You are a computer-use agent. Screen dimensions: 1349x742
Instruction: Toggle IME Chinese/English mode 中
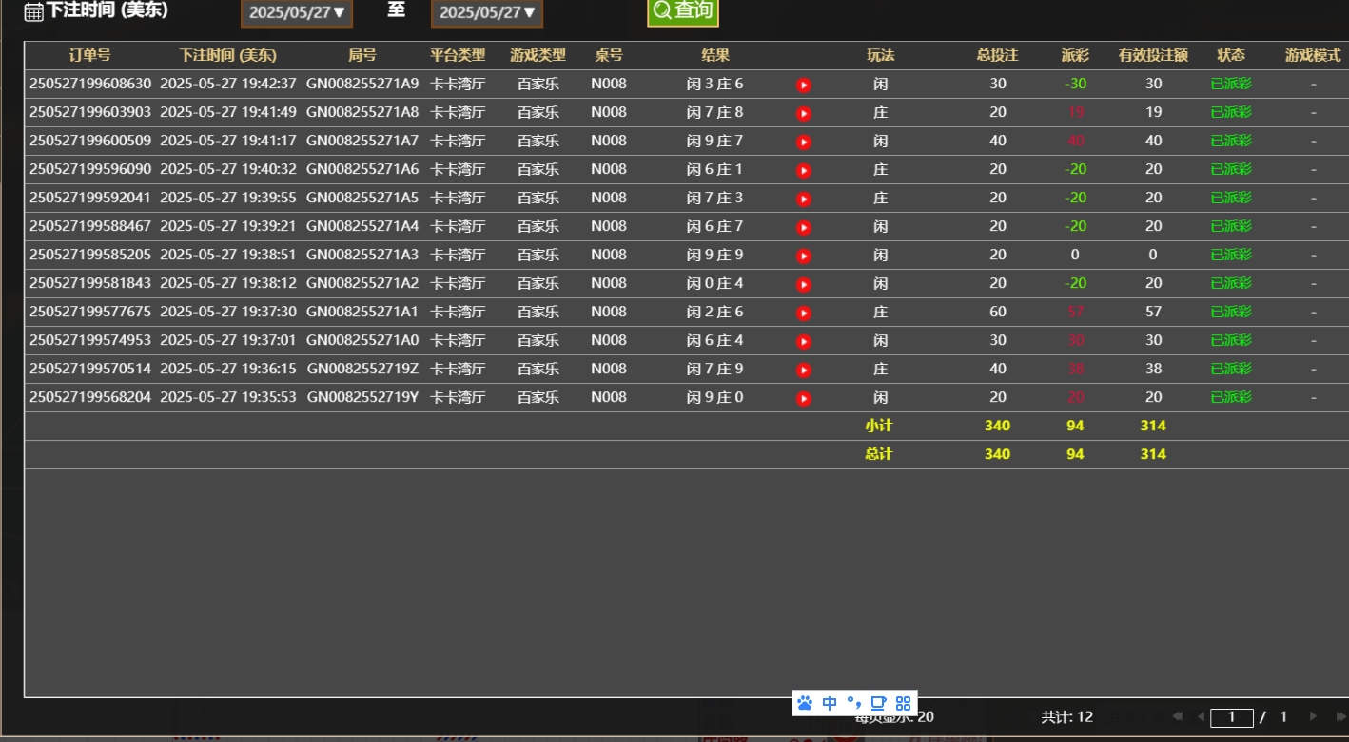[830, 703]
